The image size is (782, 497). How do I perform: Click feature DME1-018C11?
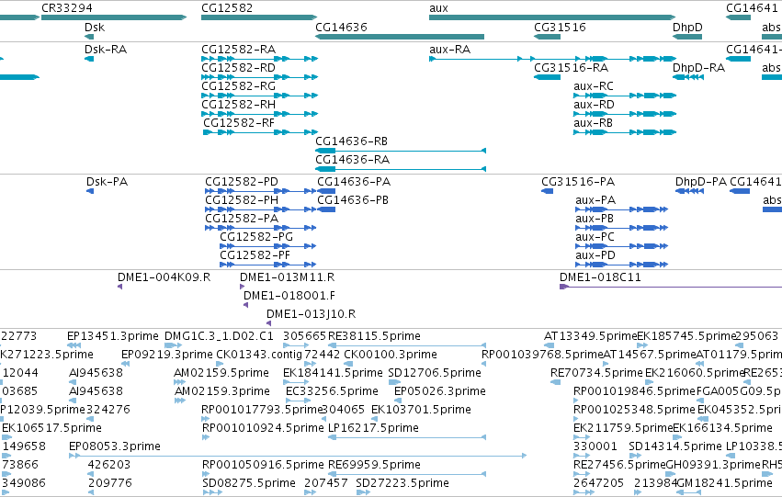[x=600, y=277]
